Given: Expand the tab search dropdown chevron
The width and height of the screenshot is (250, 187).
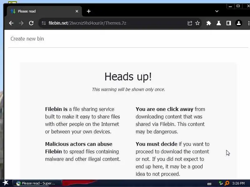Looking at the screenshot, I should pyautogui.click(x=217, y=11).
